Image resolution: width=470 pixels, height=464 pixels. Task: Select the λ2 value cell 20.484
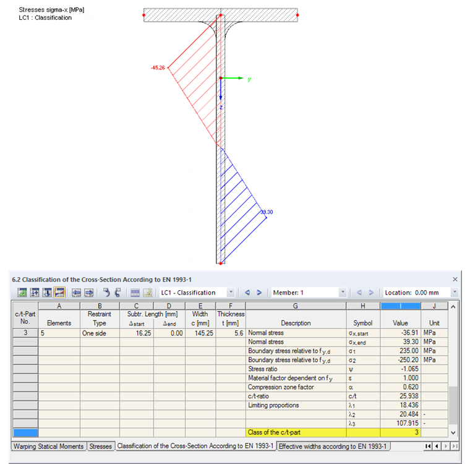401,415
